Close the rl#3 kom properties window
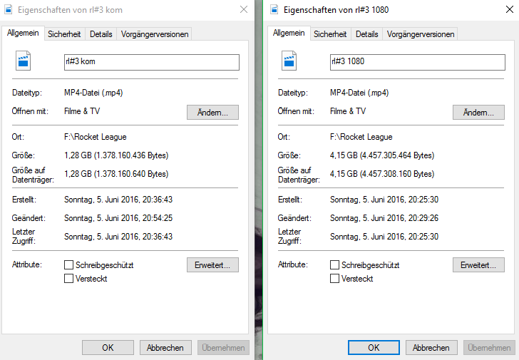 coord(243,10)
